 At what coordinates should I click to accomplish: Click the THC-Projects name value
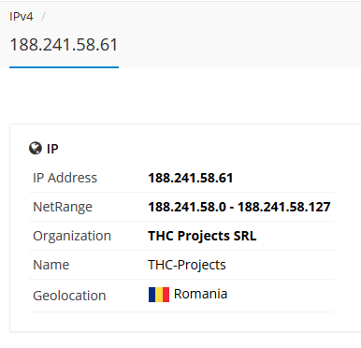coord(187,265)
